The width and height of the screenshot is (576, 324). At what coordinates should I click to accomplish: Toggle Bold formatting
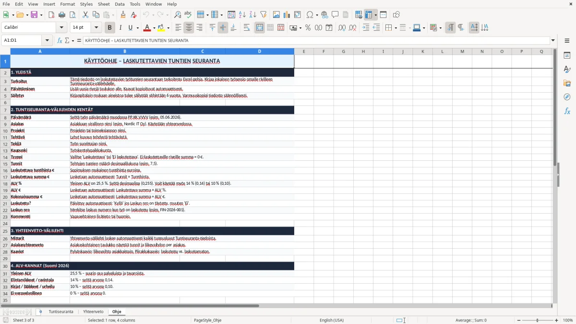[109, 28]
